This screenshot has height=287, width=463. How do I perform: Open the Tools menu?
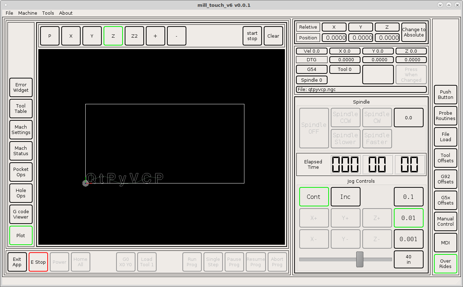point(48,13)
